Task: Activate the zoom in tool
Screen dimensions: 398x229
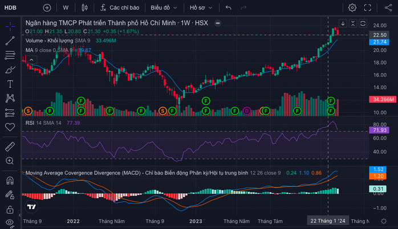Action: tap(10, 161)
